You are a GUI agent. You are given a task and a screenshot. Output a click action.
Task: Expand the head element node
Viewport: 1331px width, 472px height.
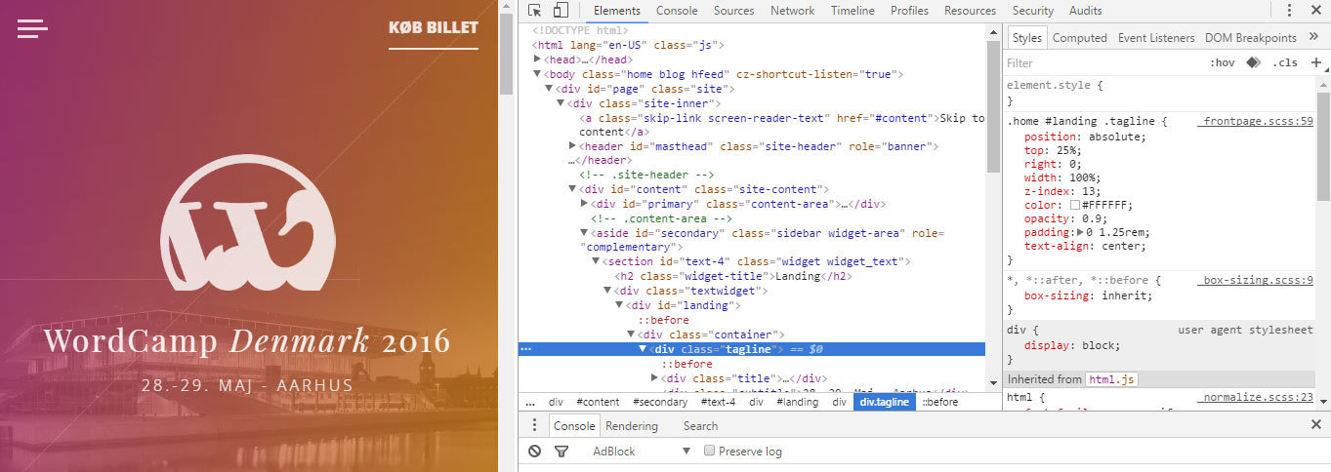[537, 59]
